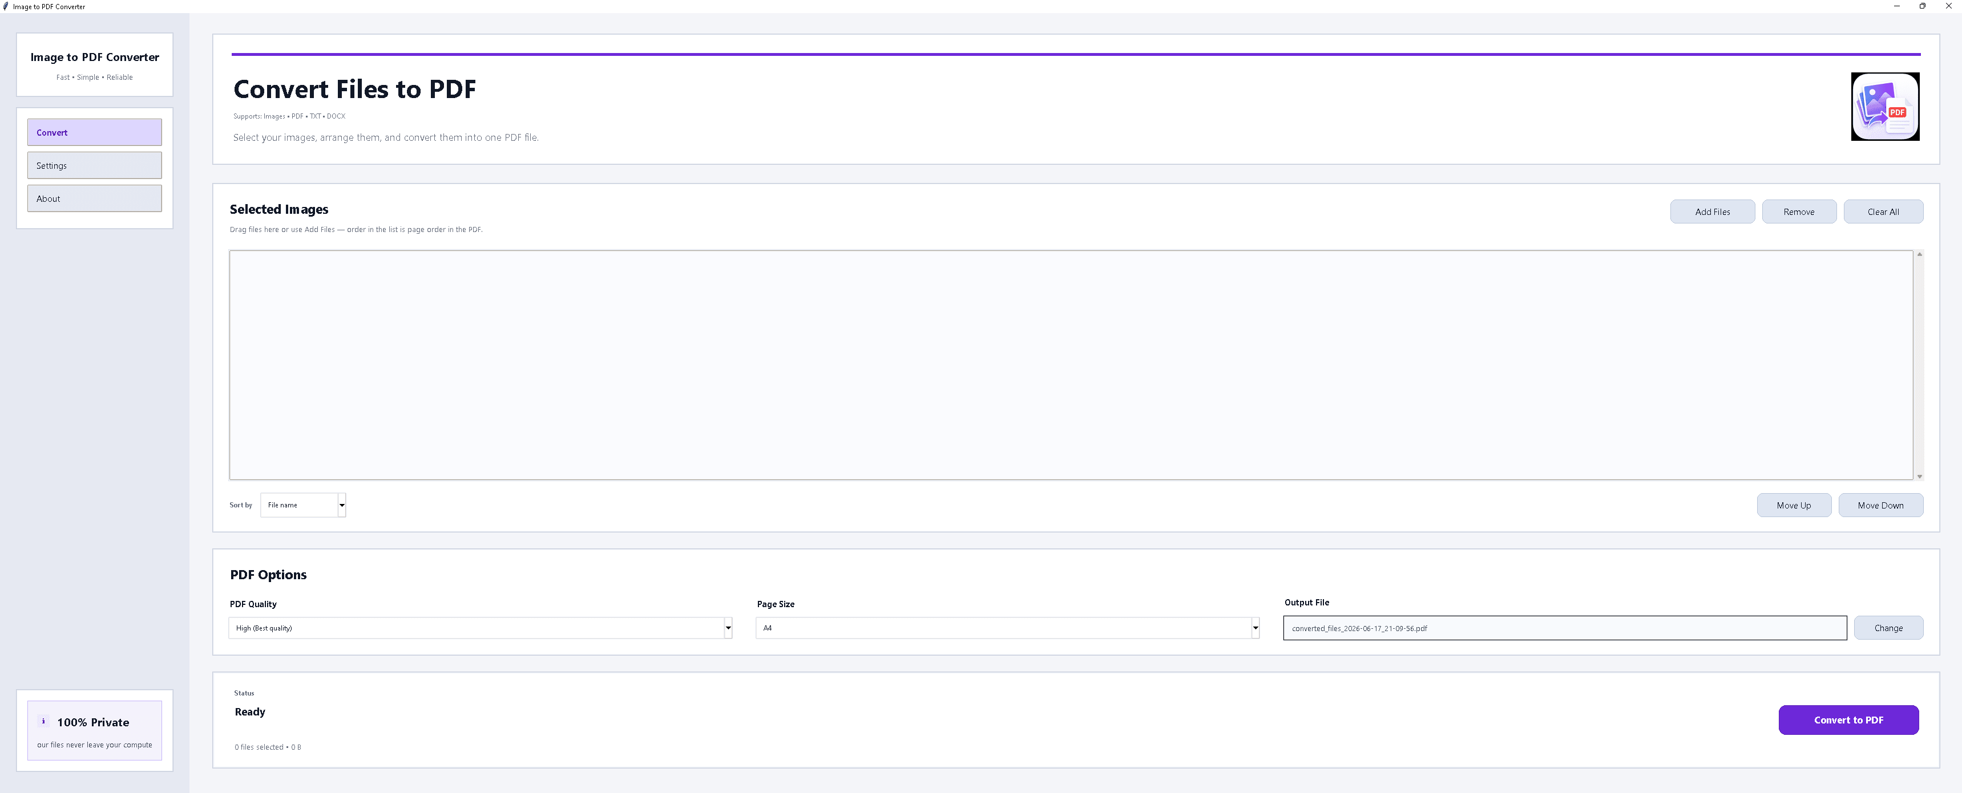This screenshot has height=793, width=1962.
Task: Click the Image to PDF app logo
Action: [1885, 107]
